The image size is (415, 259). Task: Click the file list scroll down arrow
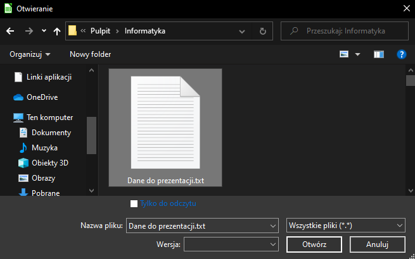tap(411, 191)
